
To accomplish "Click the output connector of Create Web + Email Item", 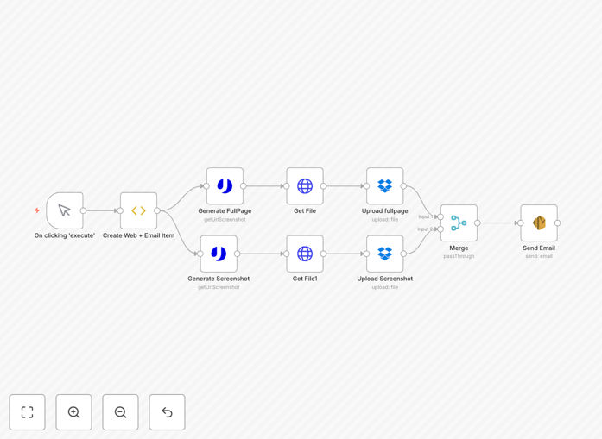I will point(157,210).
